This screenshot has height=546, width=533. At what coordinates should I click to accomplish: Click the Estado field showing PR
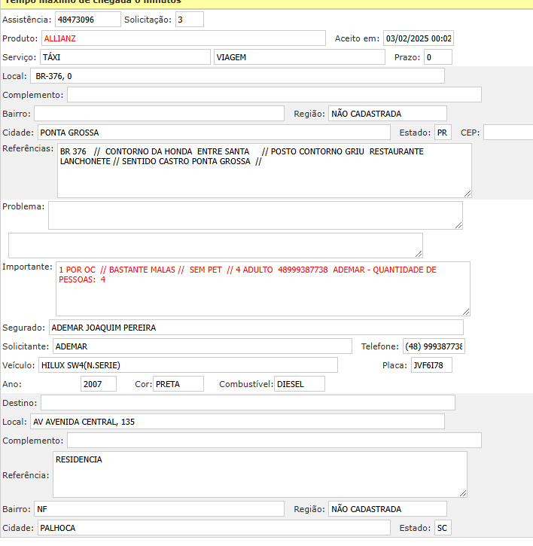click(x=443, y=133)
